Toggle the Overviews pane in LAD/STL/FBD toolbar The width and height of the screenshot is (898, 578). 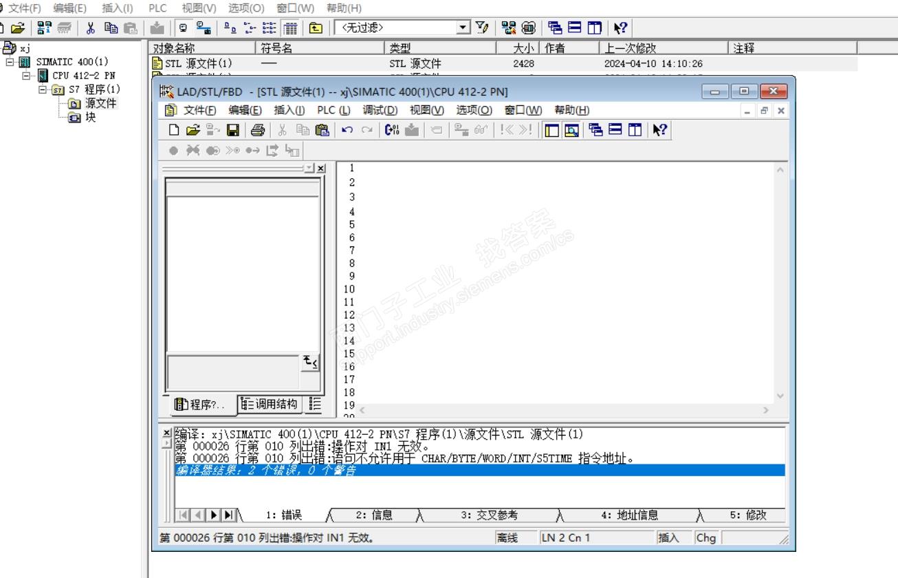click(x=551, y=129)
